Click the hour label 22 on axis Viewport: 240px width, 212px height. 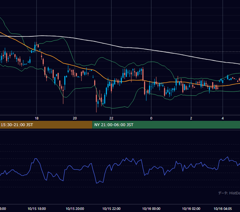tap(111, 118)
